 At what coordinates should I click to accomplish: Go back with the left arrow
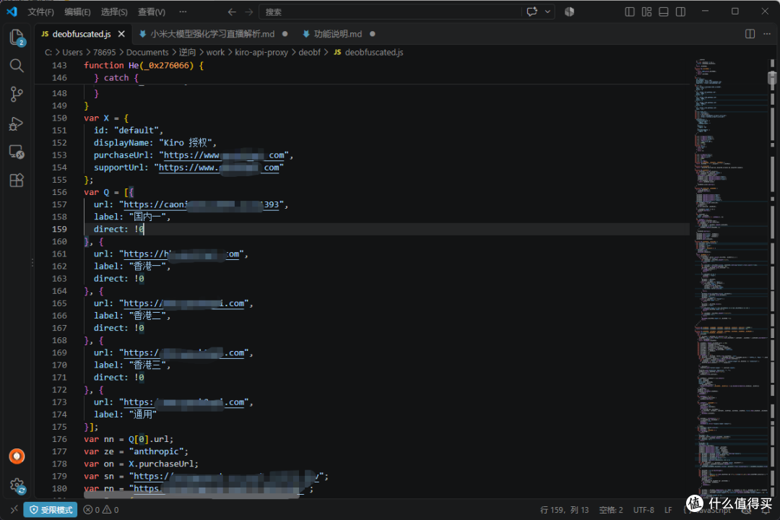click(232, 12)
